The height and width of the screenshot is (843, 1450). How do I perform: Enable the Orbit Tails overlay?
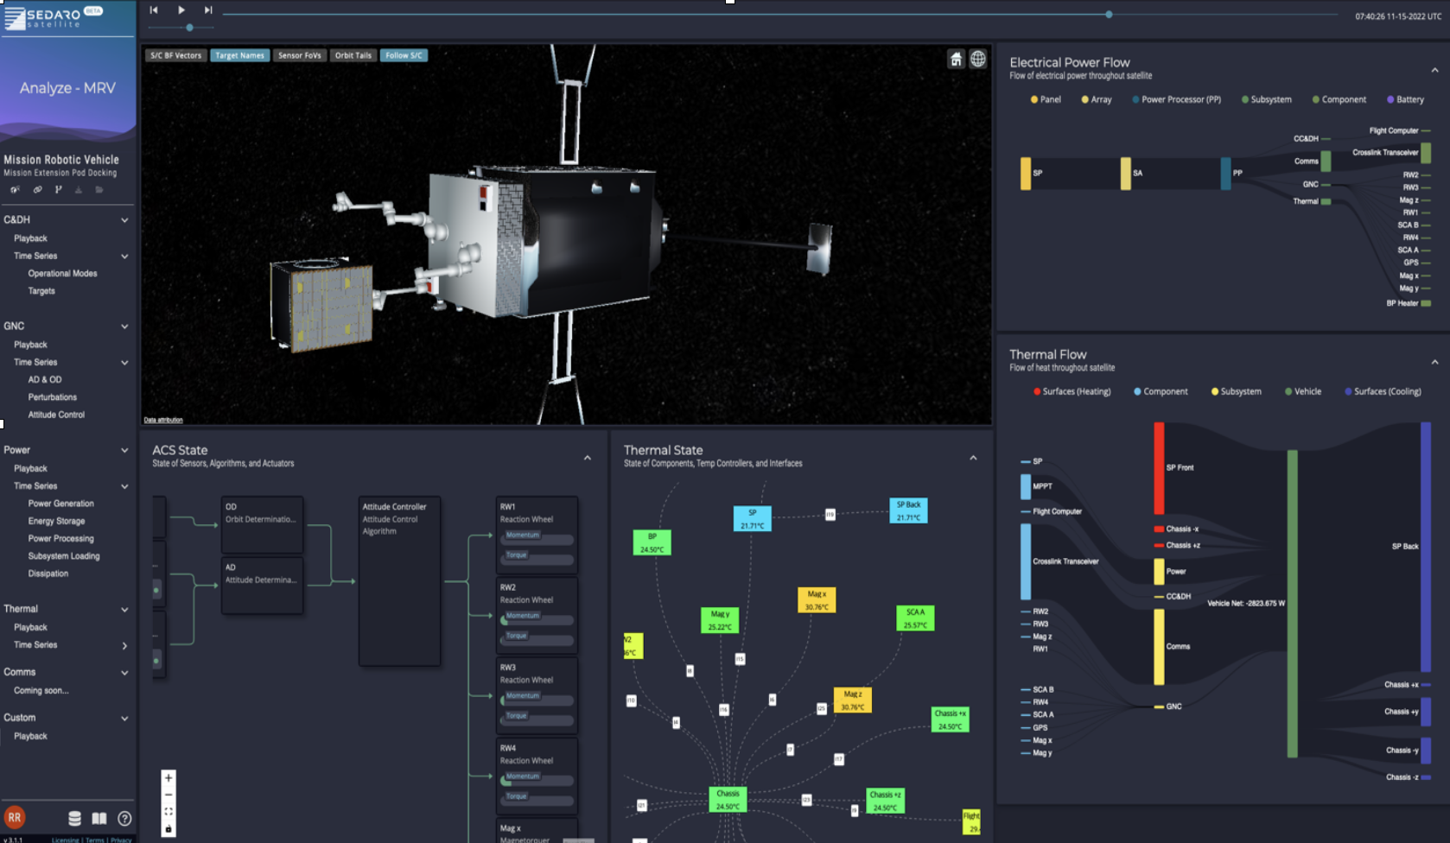(353, 55)
